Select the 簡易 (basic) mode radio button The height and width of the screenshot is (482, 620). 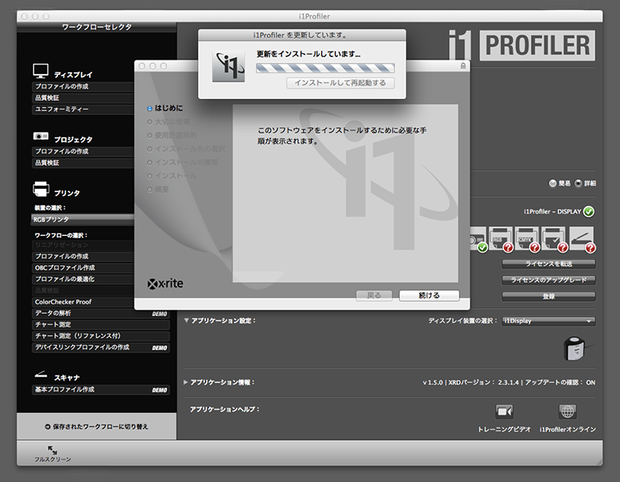[x=552, y=183]
